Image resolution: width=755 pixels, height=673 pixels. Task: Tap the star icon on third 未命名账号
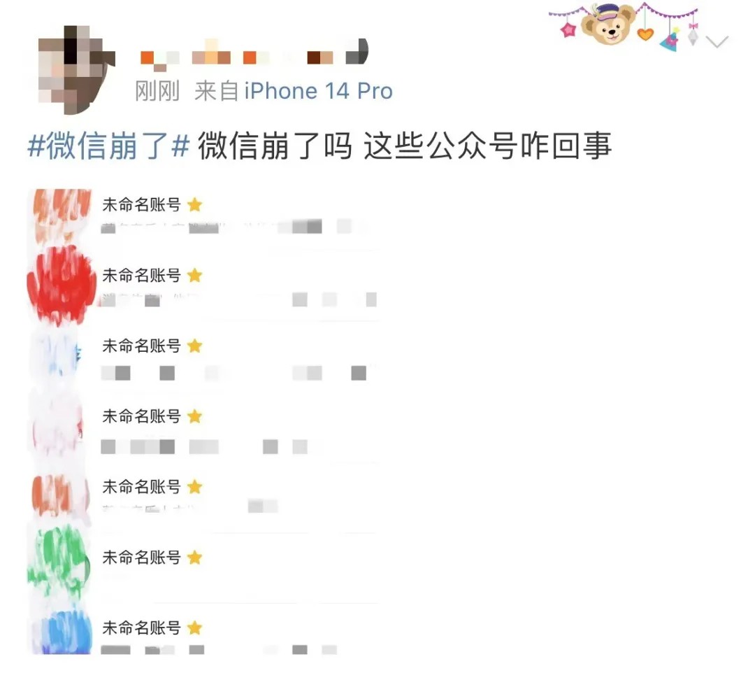pyautogui.click(x=194, y=346)
